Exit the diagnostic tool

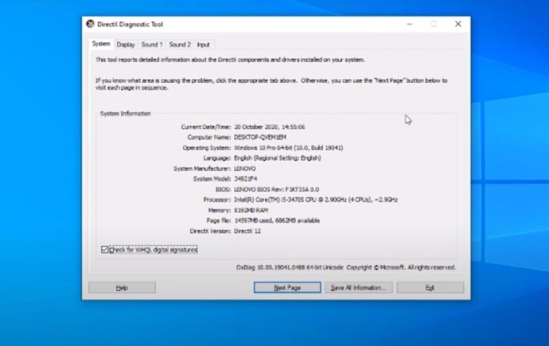pos(430,288)
